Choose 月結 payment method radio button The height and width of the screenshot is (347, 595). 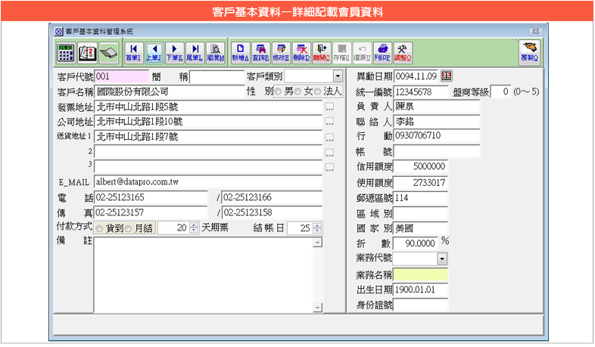point(127,228)
